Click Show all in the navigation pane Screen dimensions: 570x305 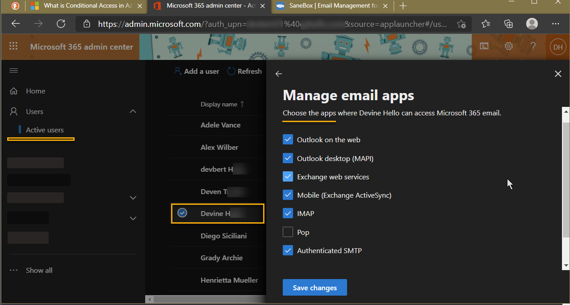pos(39,270)
